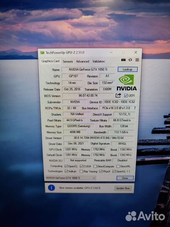This screenshot has width=170, height=227.
Task: Click the Device ID field 10DE 1C82
Action: point(119,102)
